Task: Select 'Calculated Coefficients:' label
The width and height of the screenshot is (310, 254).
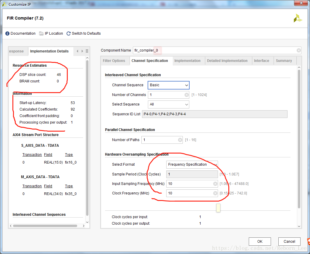Action: [39, 109]
